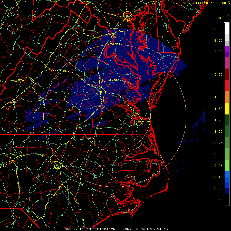Viewport: 231px width, 231px height.
Task: Click the dark navy 0.00 color swatch
Action: [227, 191]
